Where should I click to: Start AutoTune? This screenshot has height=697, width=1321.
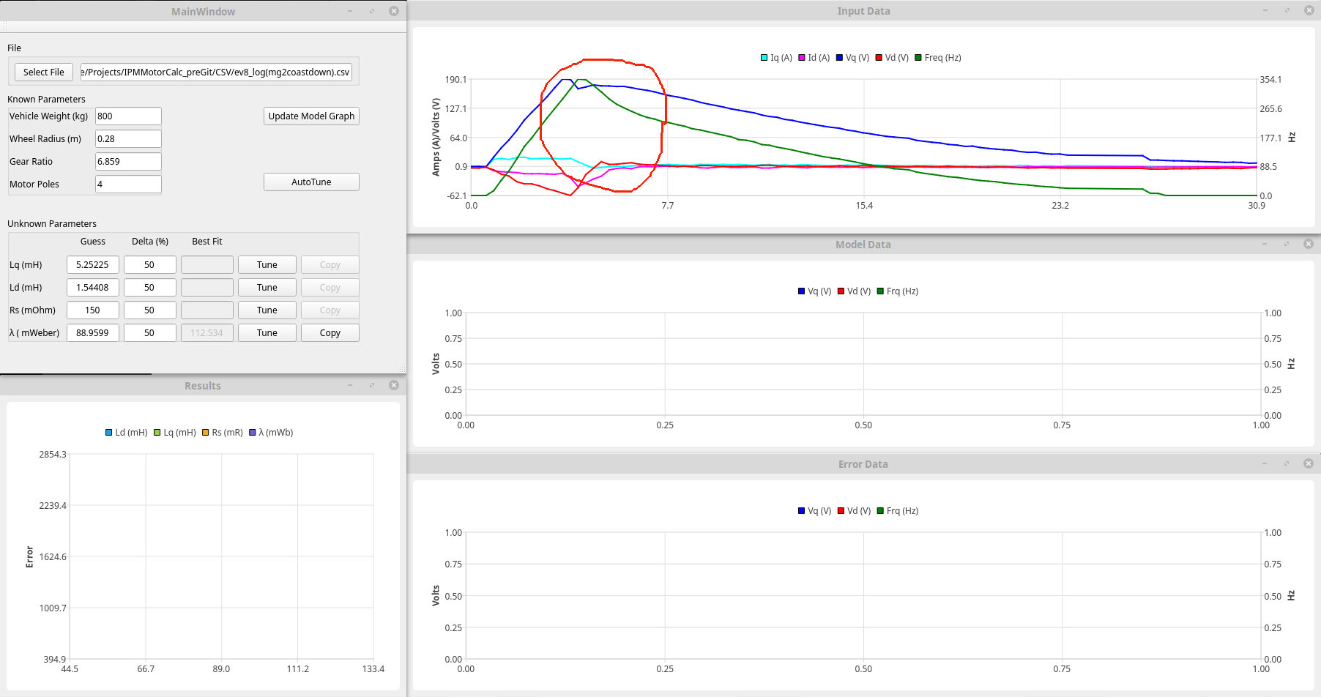311,182
